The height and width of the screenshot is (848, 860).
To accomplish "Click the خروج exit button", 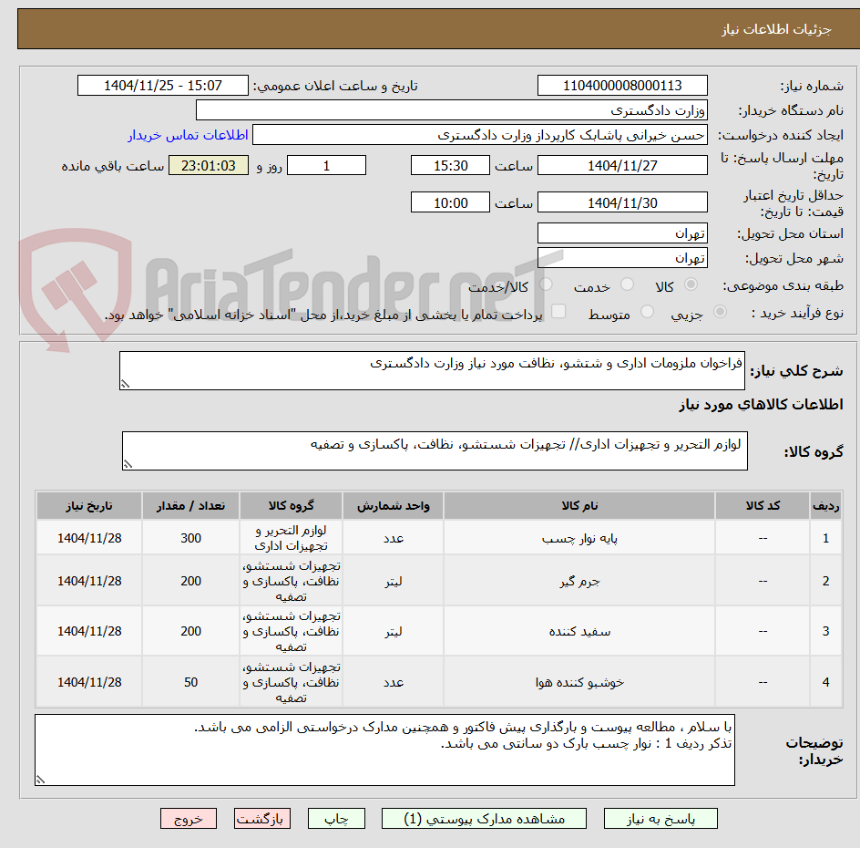I will pos(188,818).
